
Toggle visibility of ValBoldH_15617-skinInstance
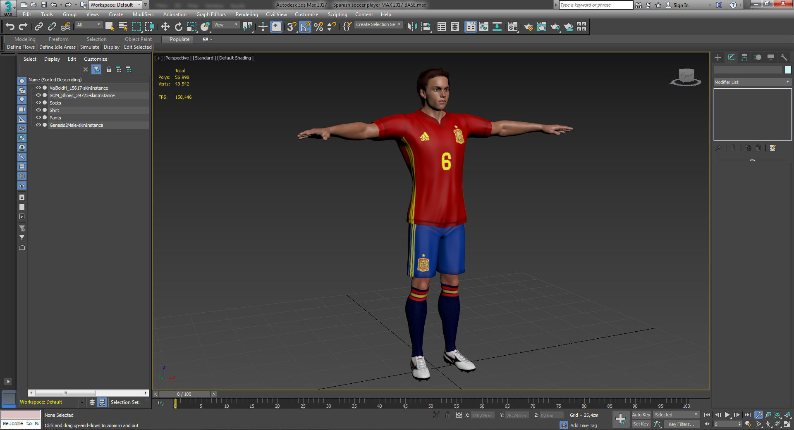click(x=38, y=88)
